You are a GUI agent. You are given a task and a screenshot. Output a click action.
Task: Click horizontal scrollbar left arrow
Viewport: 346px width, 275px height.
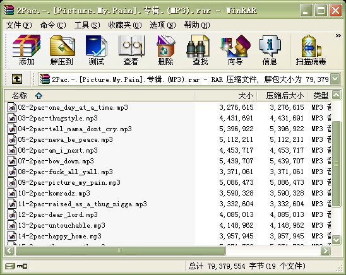pyautogui.click(x=9, y=250)
